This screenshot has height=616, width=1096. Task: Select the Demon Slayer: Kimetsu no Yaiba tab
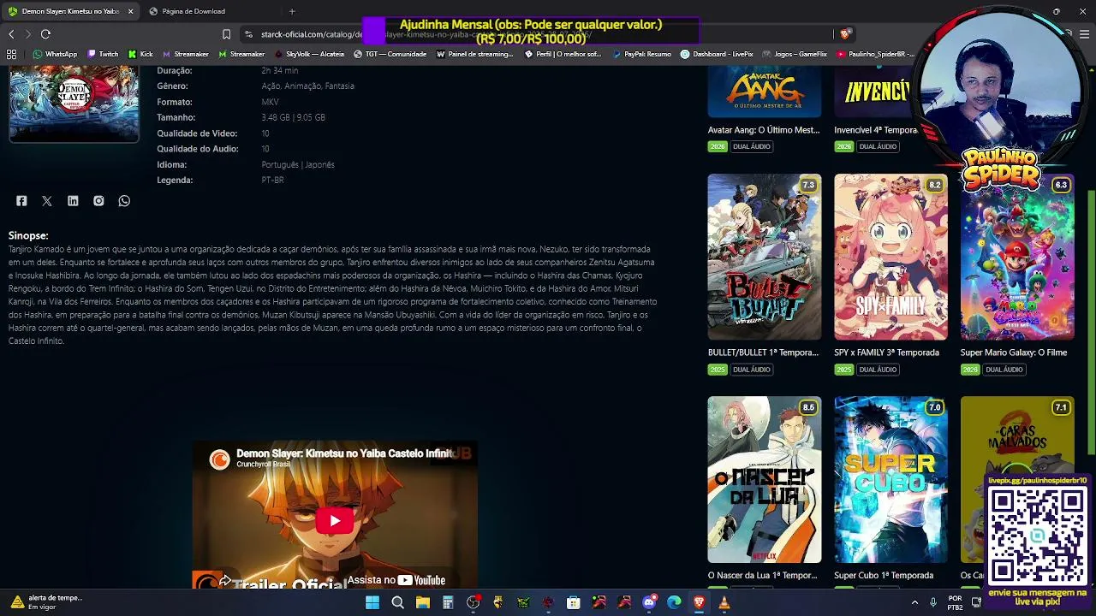click(x=70, y=11)
